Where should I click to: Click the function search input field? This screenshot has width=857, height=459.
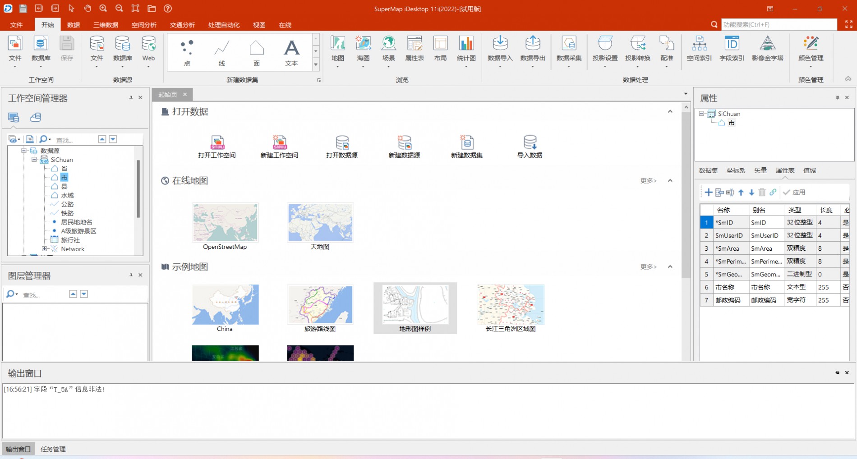click(779, 24)
